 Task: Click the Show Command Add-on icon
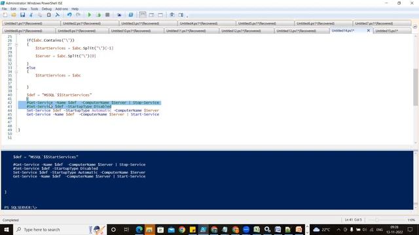[181, 15]
